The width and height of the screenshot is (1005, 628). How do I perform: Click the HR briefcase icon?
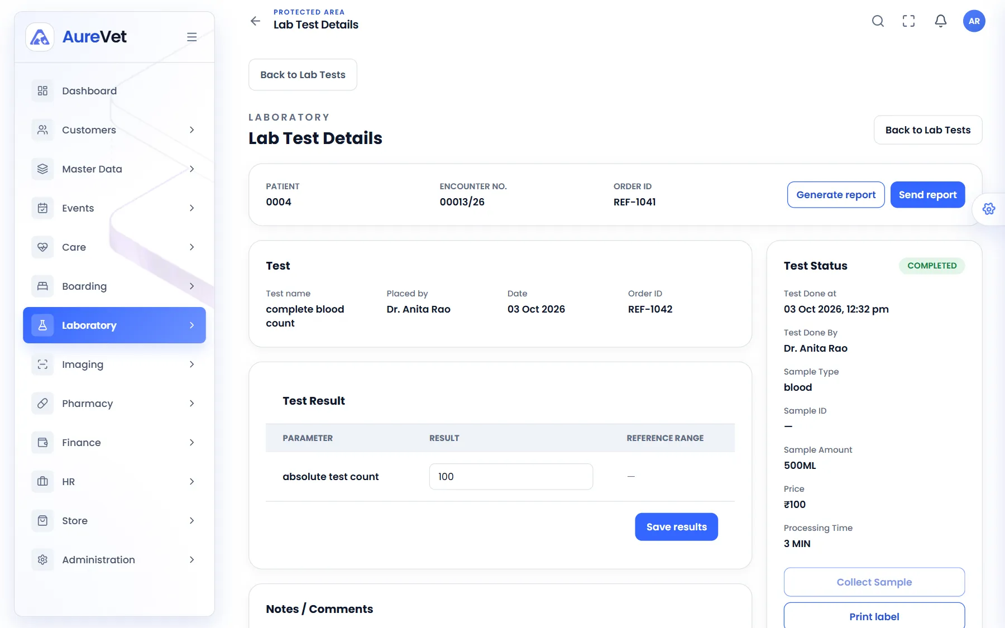(42, 482)
